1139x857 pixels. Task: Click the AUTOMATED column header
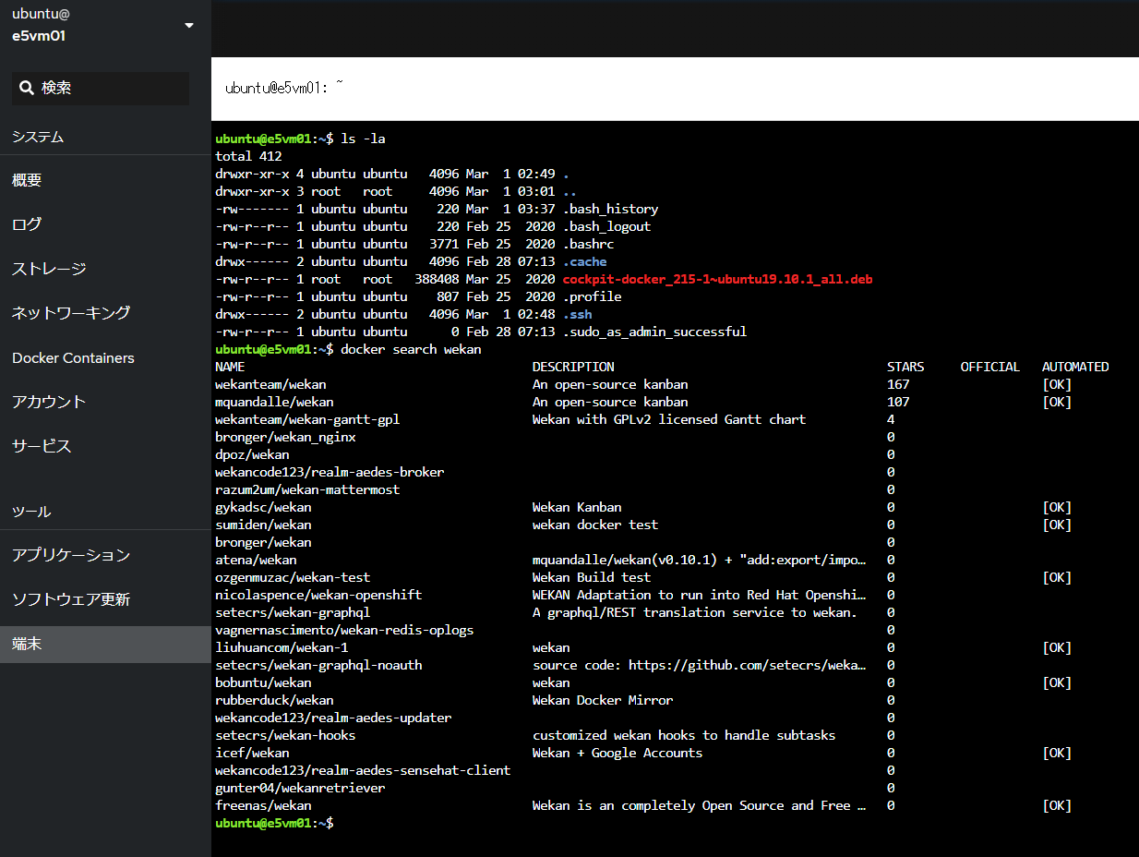point(1075,367)
